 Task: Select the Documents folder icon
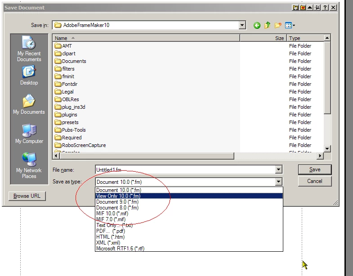click(x=58, y=61)
